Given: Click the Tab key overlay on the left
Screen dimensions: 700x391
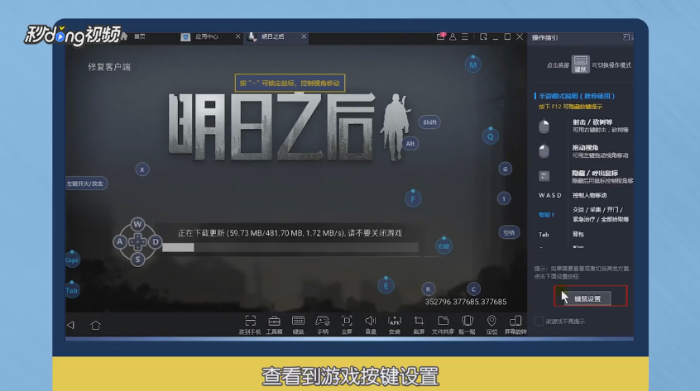Looking at the screenshot, I should point(72,290).
